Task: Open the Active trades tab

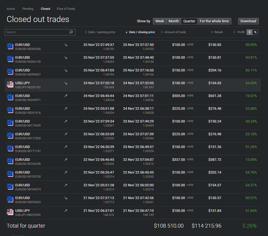Action: [x=11, y=9]
